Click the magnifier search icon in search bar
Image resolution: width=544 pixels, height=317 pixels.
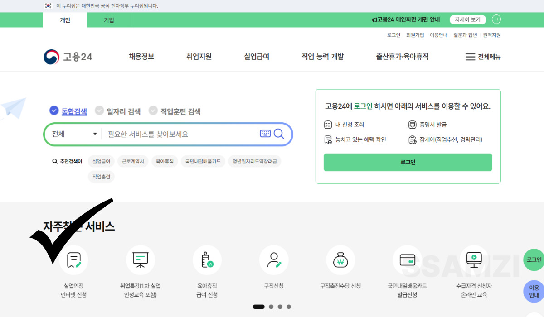tap(279, 134)
